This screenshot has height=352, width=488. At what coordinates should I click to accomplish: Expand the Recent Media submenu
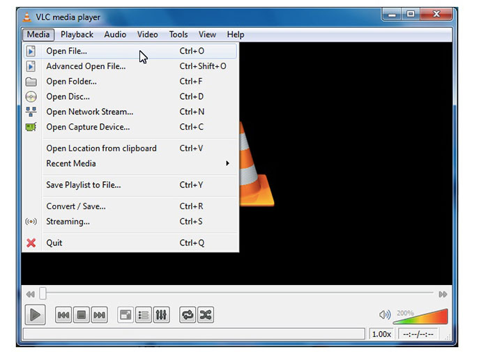[130, 163]
